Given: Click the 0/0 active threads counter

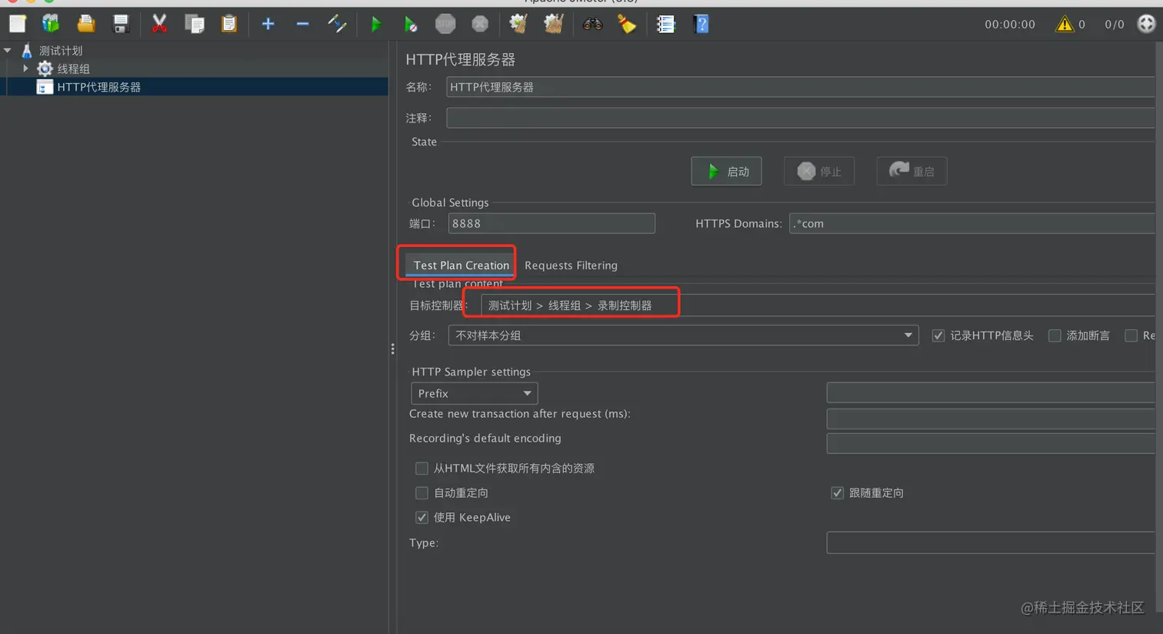Looking at the screenshot, I should (x=1115, y=25).
